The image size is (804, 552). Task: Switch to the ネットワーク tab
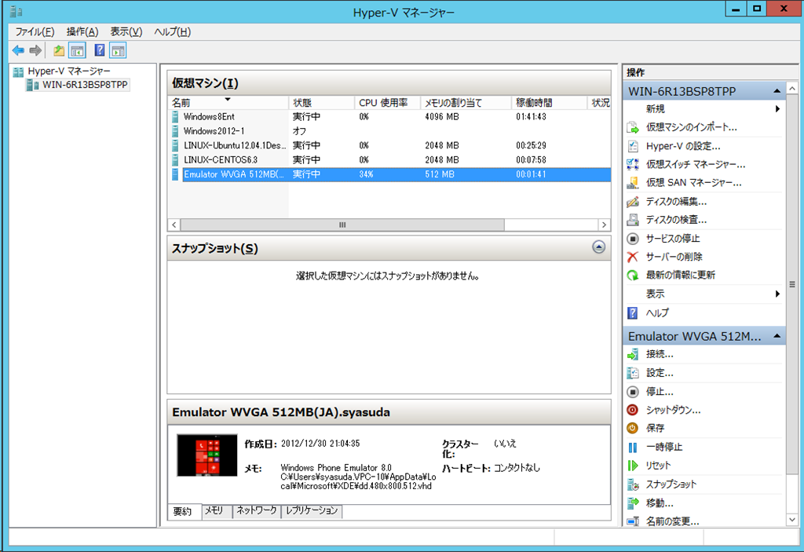tap(257, 510)
